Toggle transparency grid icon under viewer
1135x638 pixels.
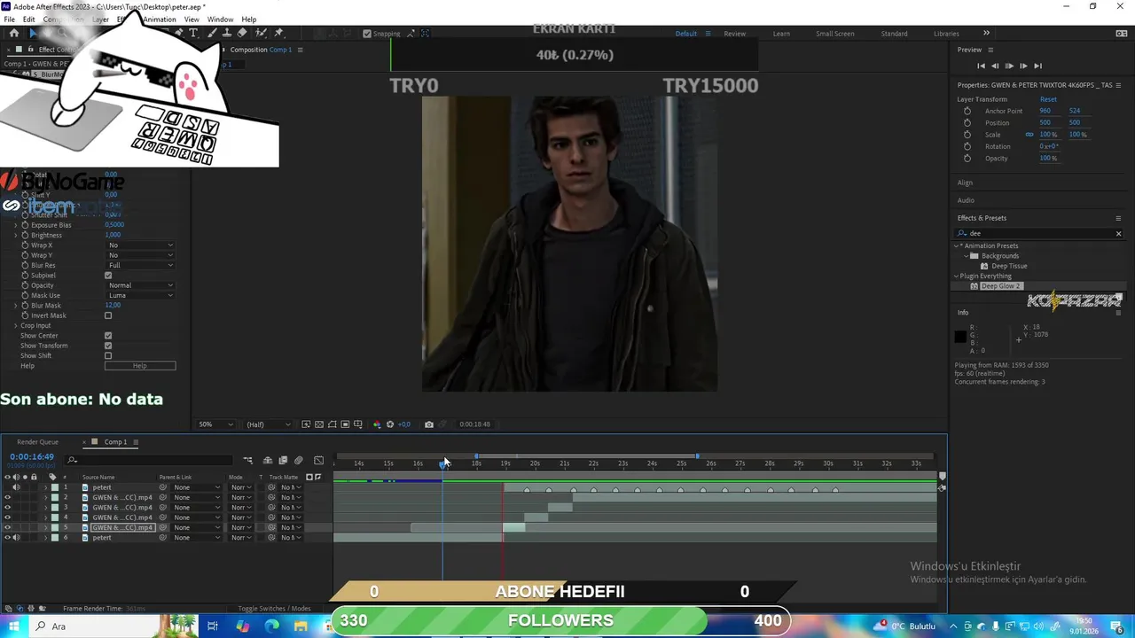319,424
